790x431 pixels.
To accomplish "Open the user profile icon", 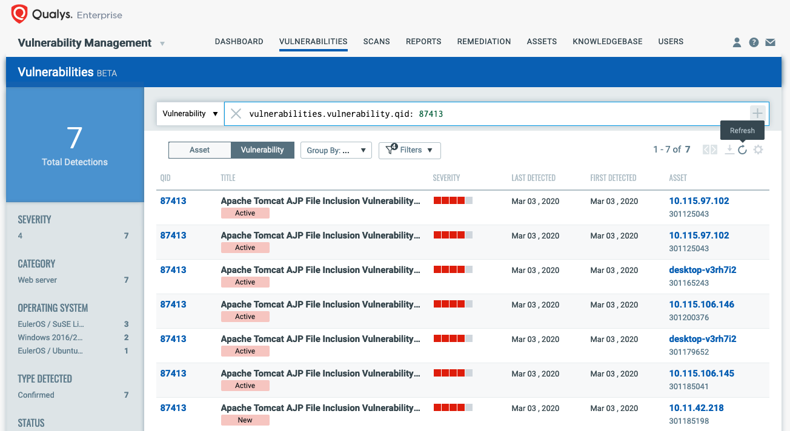I will [737, 42].
